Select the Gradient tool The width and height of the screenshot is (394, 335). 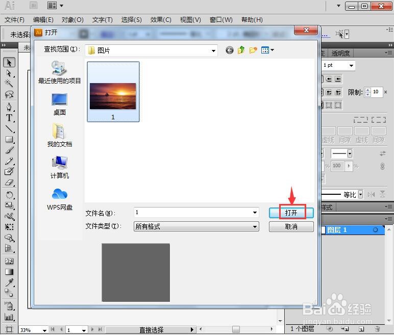pos(9,272)
